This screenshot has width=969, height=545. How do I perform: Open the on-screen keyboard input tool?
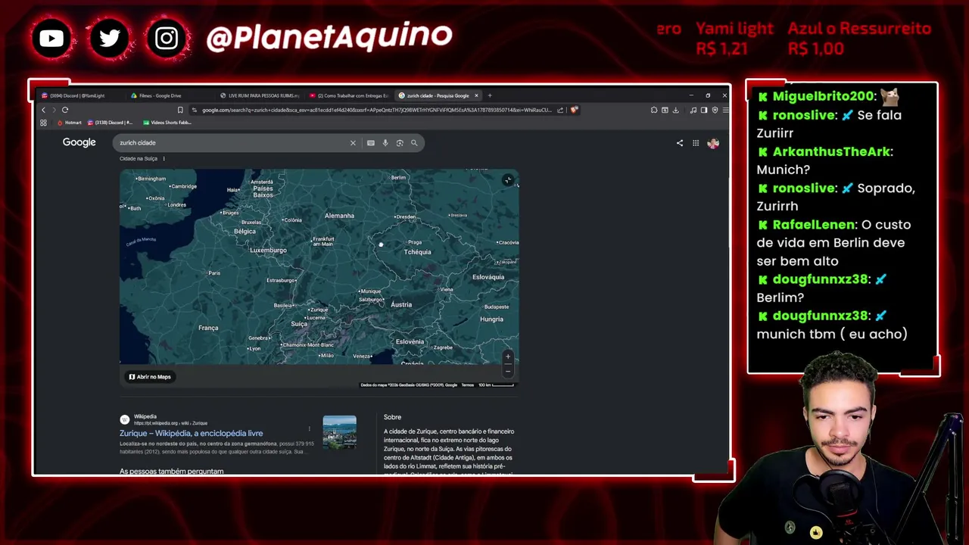(370, 142)
